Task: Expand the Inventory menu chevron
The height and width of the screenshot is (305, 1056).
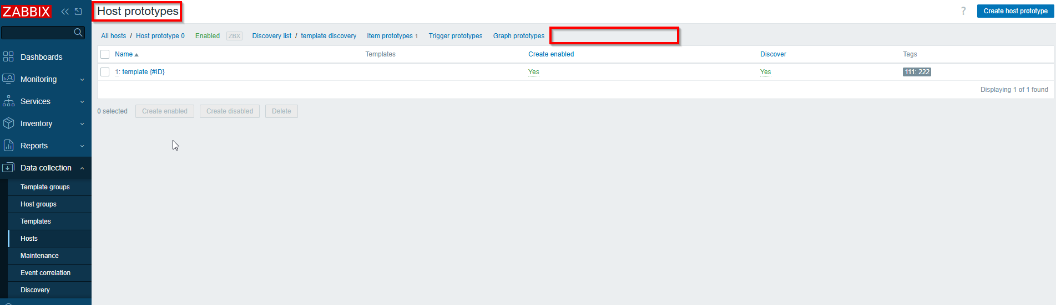Action: coord(82,124)
